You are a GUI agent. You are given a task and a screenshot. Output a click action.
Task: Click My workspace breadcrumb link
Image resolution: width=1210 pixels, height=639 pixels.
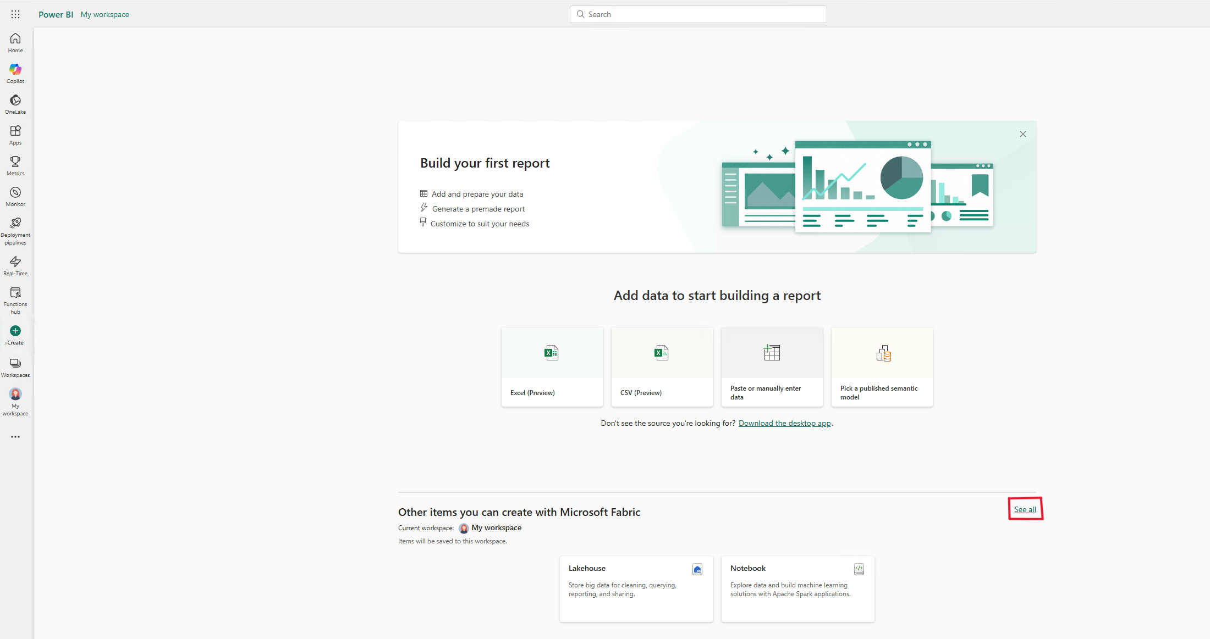point(105,14)
